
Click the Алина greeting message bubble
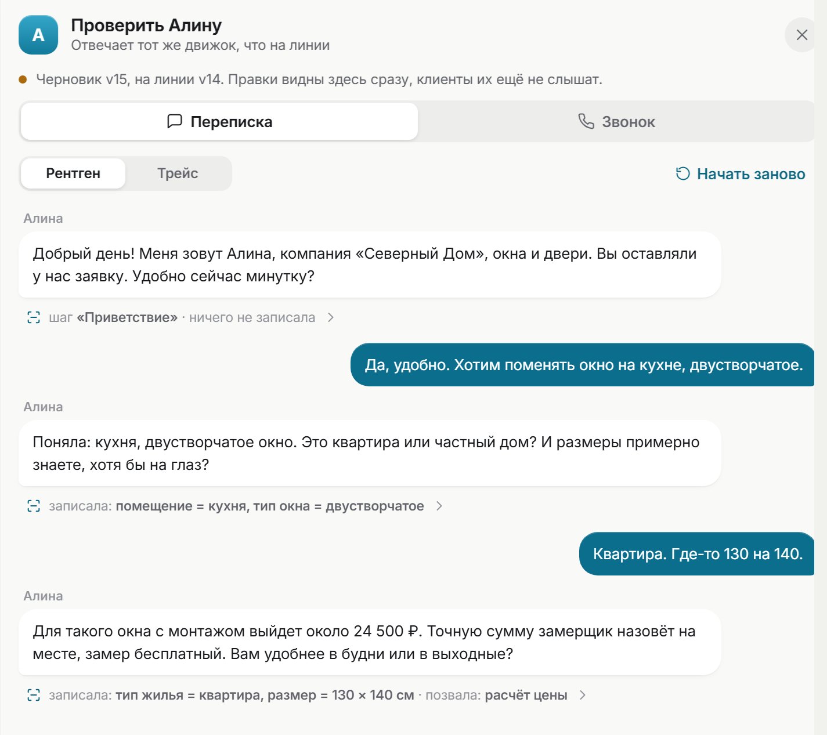[370, 265]
